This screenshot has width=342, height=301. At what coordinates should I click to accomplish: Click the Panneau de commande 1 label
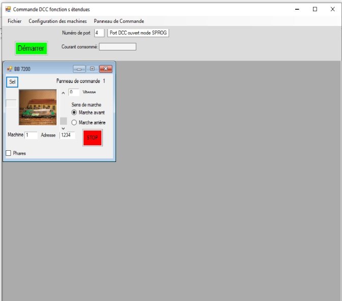coord(81,81)
